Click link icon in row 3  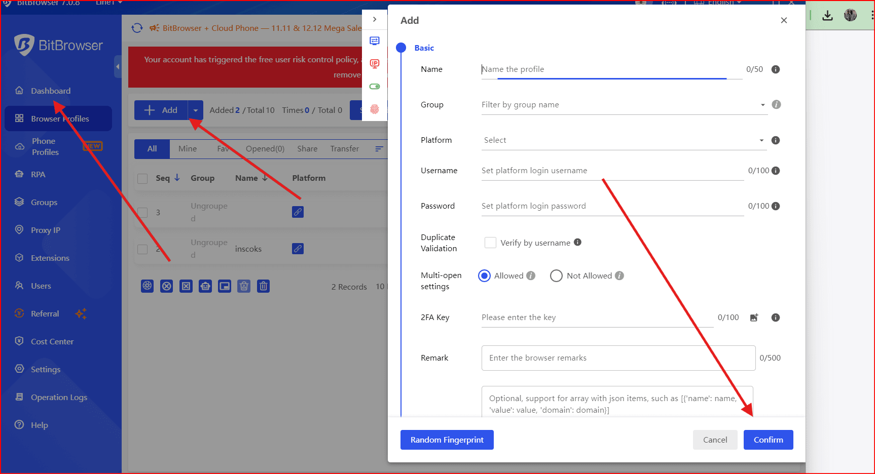[x=298, y=212]
